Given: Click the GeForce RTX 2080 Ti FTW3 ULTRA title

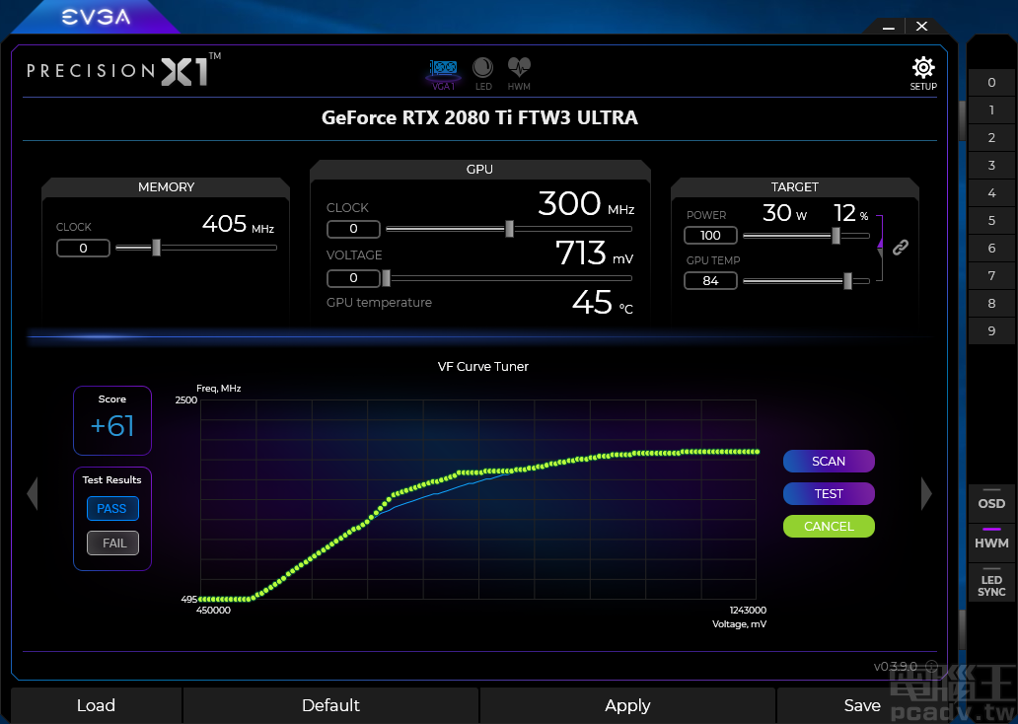Looking at the screenshot, I should (479, 117).
